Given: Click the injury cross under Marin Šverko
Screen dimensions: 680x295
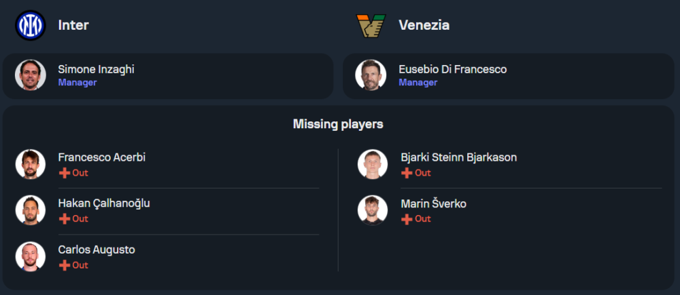Looking at the screenshot, I should click(x=407, y=219).
